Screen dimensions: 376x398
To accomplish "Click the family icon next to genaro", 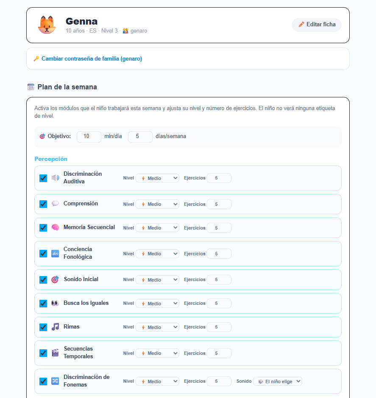I will (x=125, y=31).
